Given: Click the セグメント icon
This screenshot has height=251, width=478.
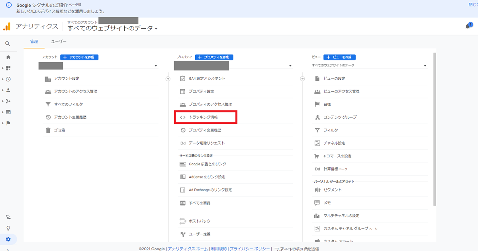Looking at the screenshot, I should coord(317,190).
